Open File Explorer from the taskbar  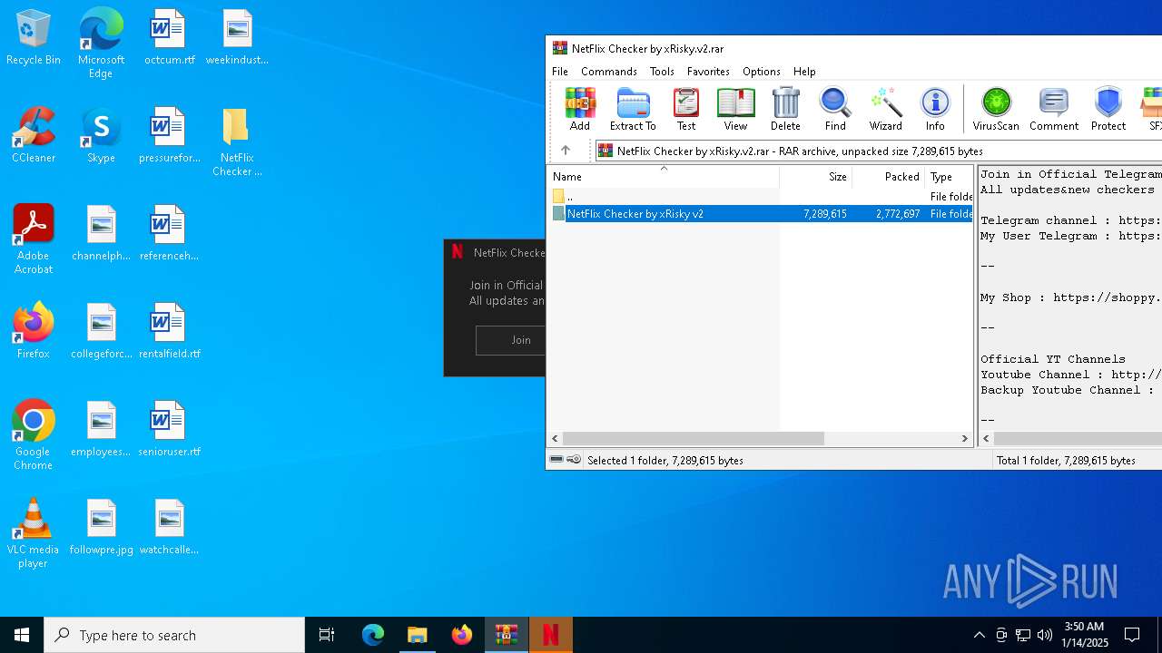[x=418, y=635]
